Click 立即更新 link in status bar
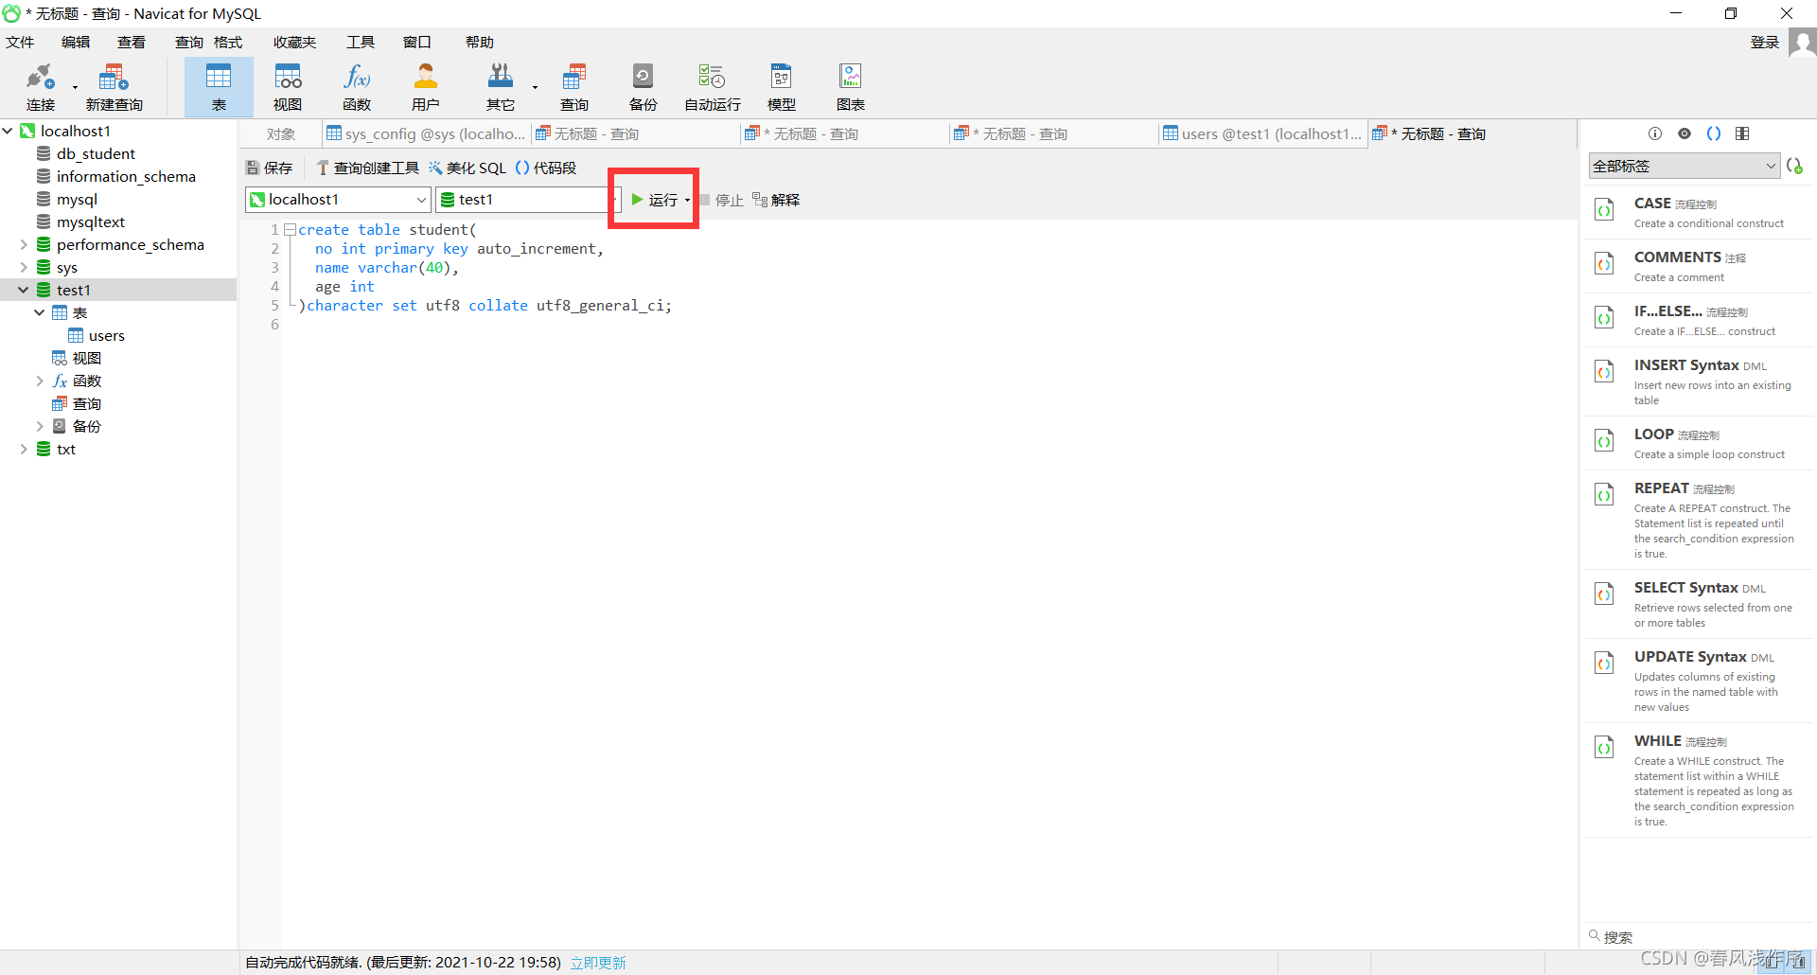Viewport: 1817px width, 975px height. [598, 963]
